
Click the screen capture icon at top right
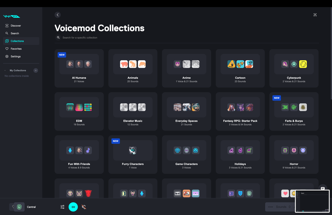(315, 15)
